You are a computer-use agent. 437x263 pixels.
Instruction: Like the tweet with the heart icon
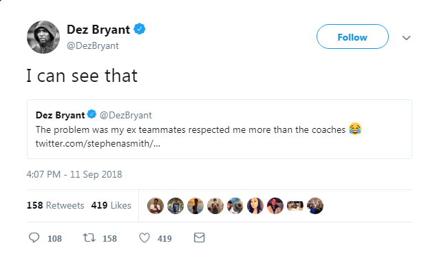click(x=145, y=238)
